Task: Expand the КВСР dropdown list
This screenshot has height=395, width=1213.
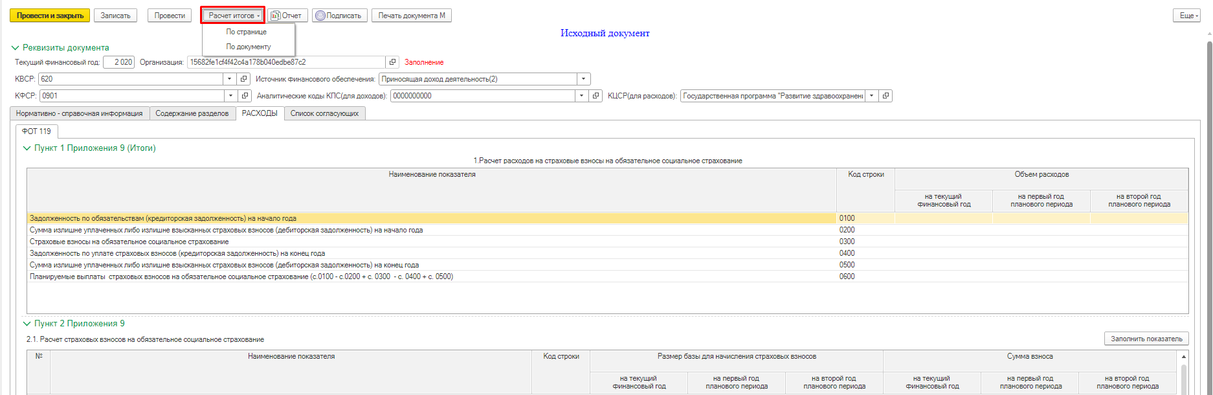Action: pos(229,79)
